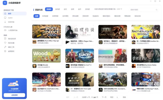Sort resources by 按时间

[x=49, y=9]
